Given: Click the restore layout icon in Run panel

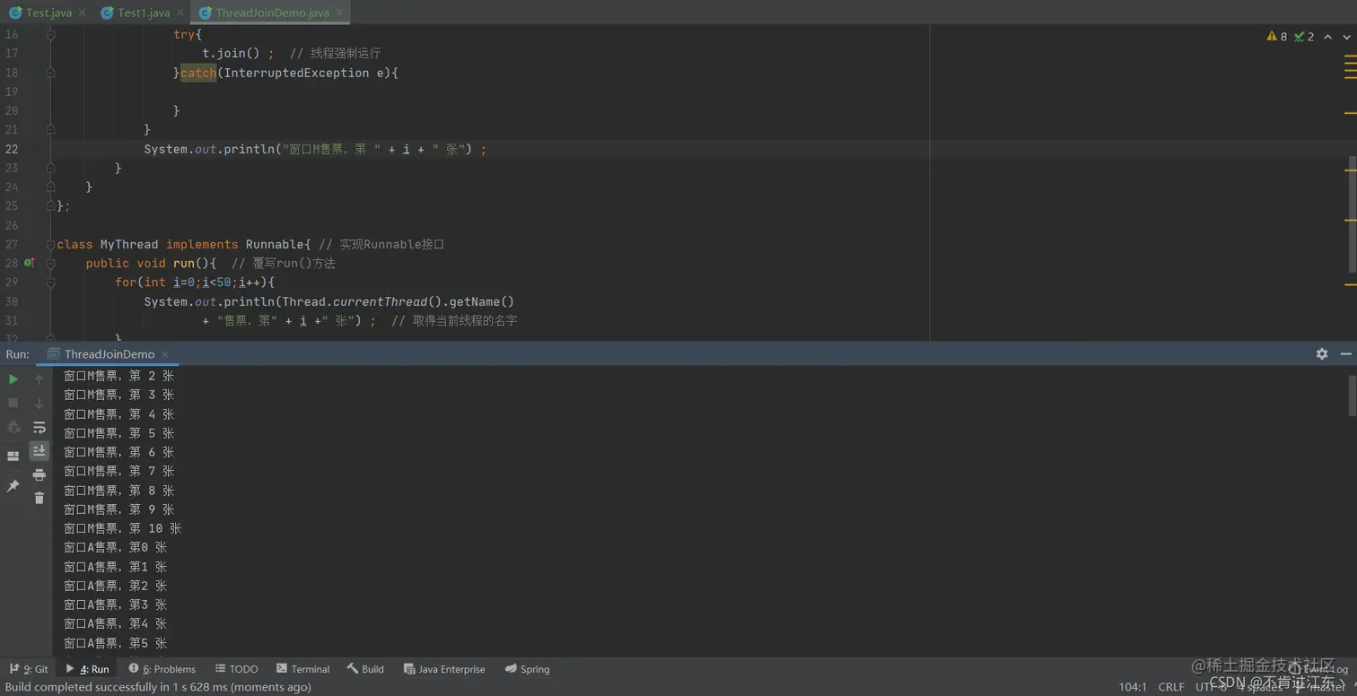Looking at the screenshot, I should pos(13,456).
